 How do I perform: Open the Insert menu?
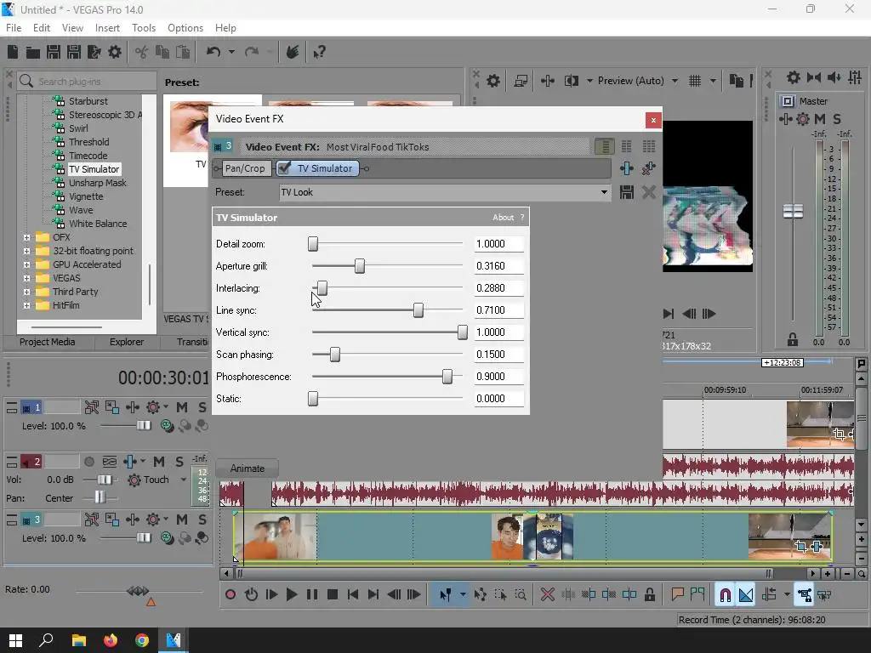(107, 28)
